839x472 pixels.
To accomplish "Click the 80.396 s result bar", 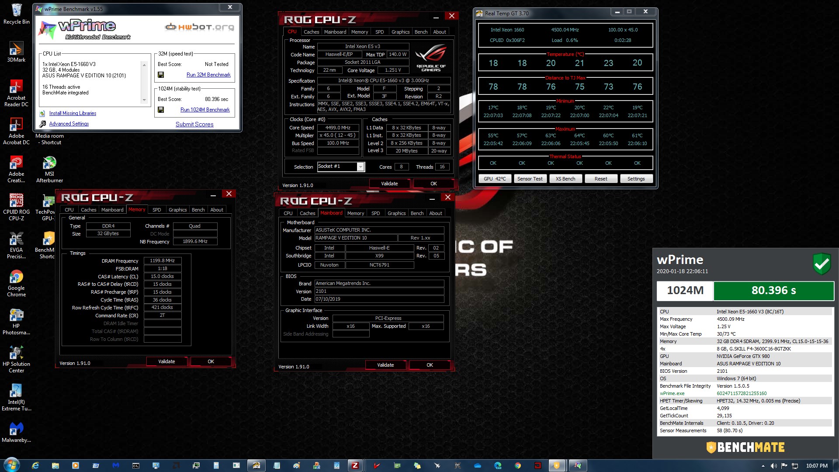I will point(773,291).
